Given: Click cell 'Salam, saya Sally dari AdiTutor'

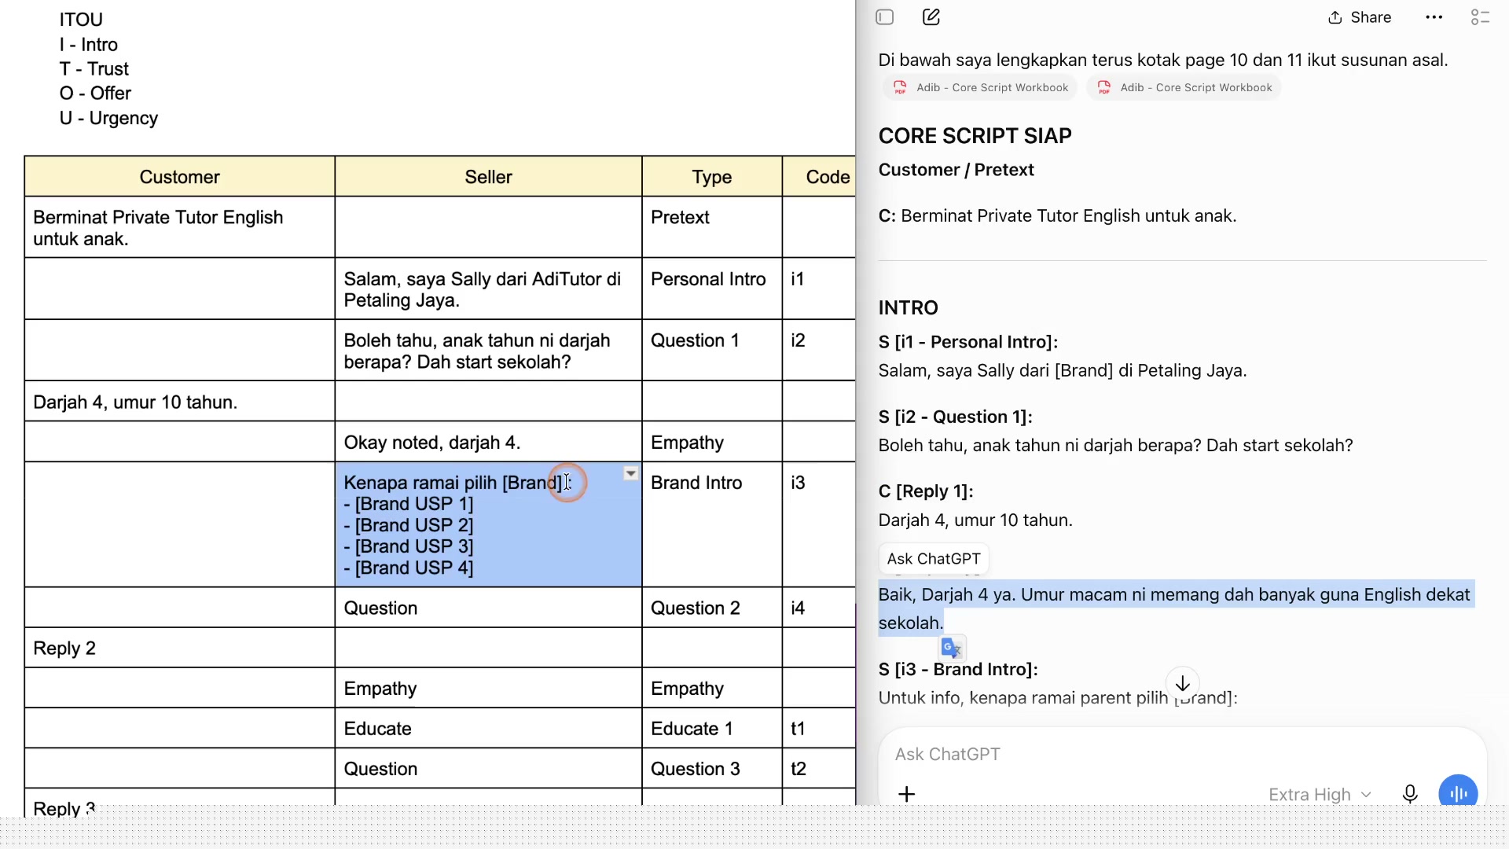Looking at the screenshot, I should 488,289.
